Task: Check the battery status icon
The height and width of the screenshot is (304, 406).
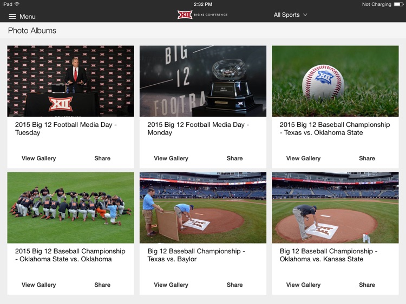Action: [x=398, y=4]
